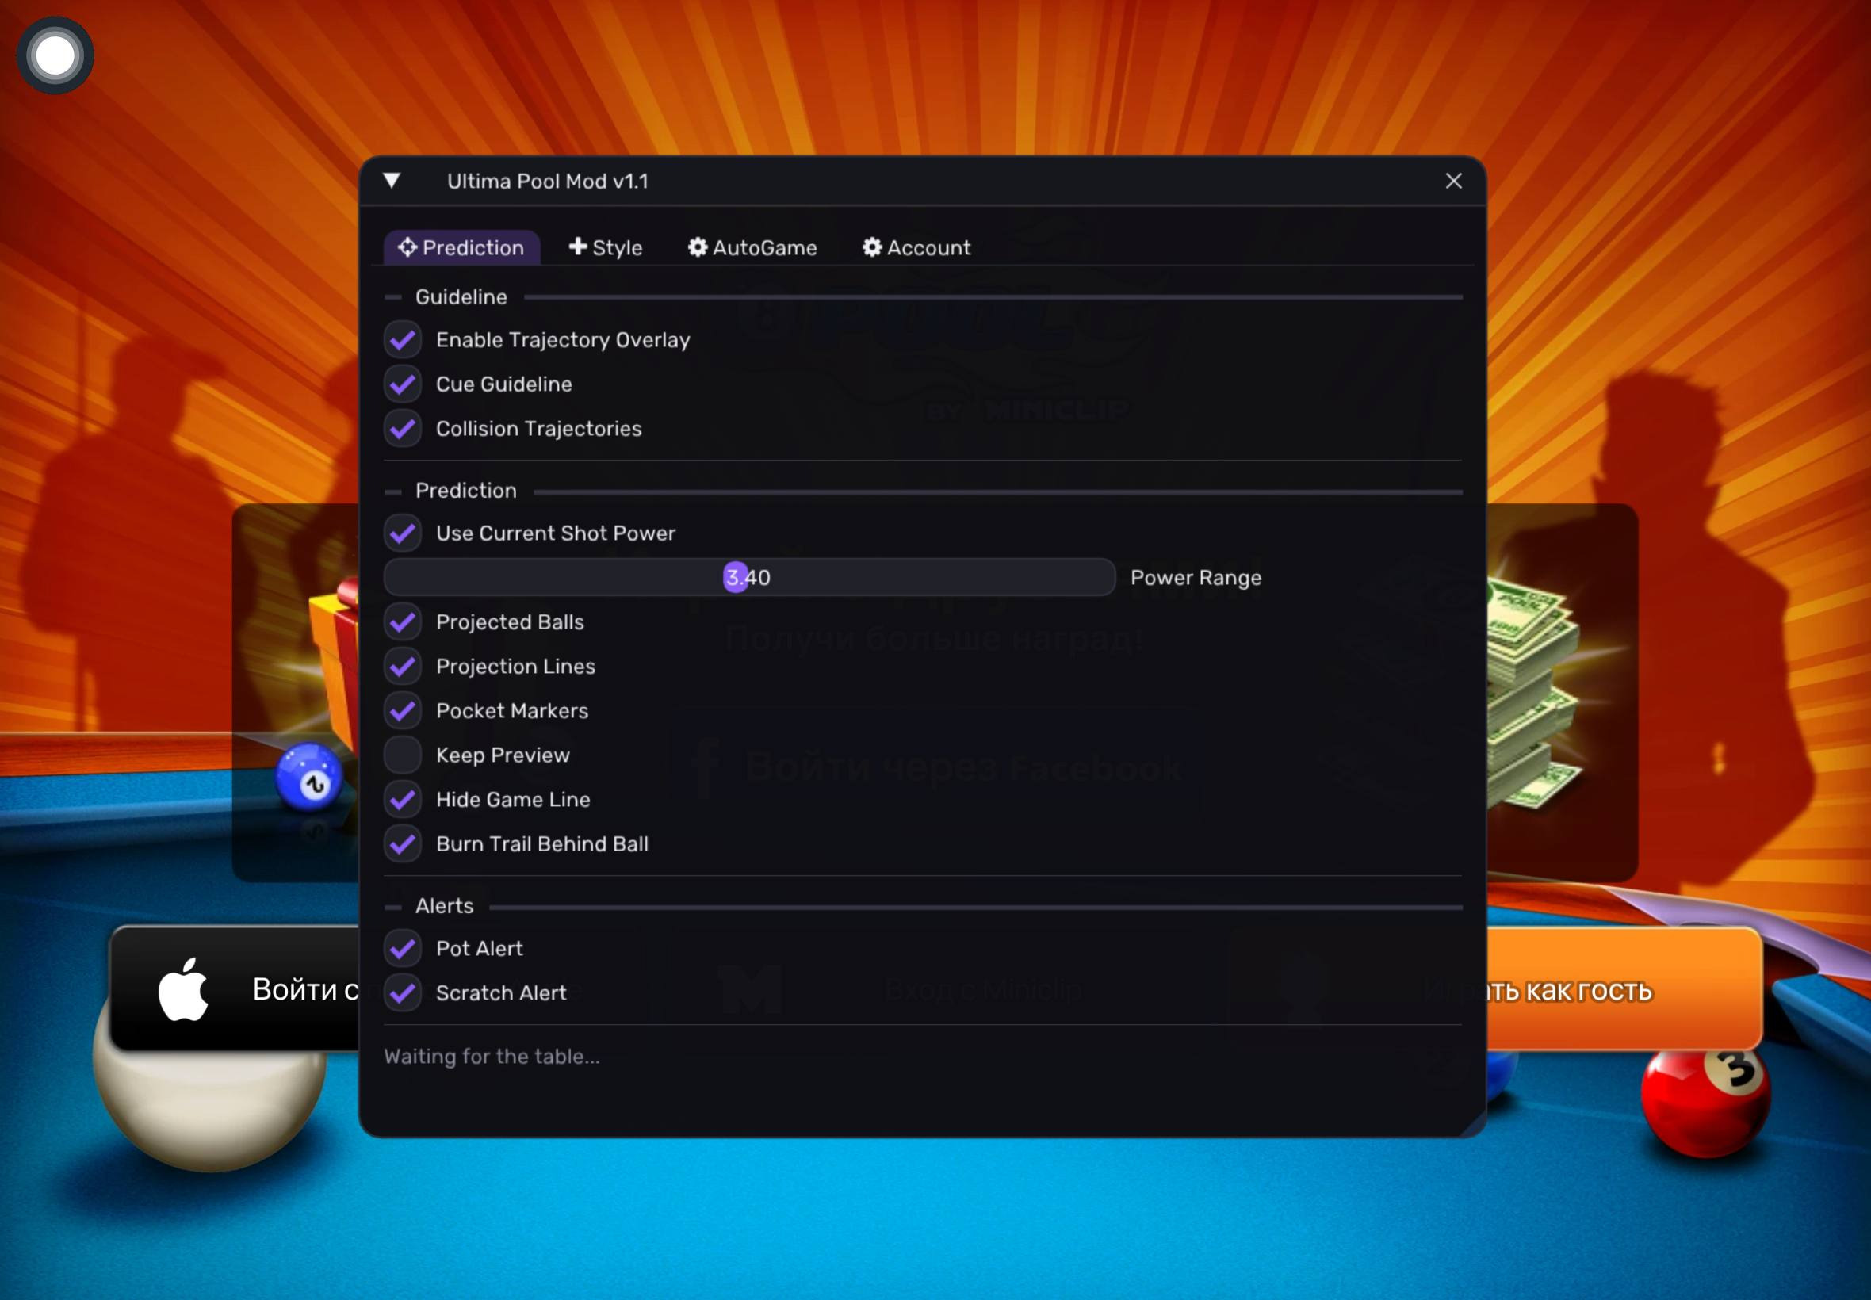The height and width of the screenshot is (1300, 1871).
Task: Disable the Pot Alert checkbox
Action: 403,949
